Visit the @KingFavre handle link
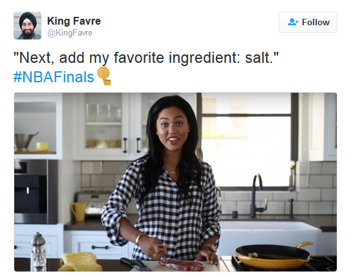Image resolution: width=351 pixels, height=276 pixels. 70,33
